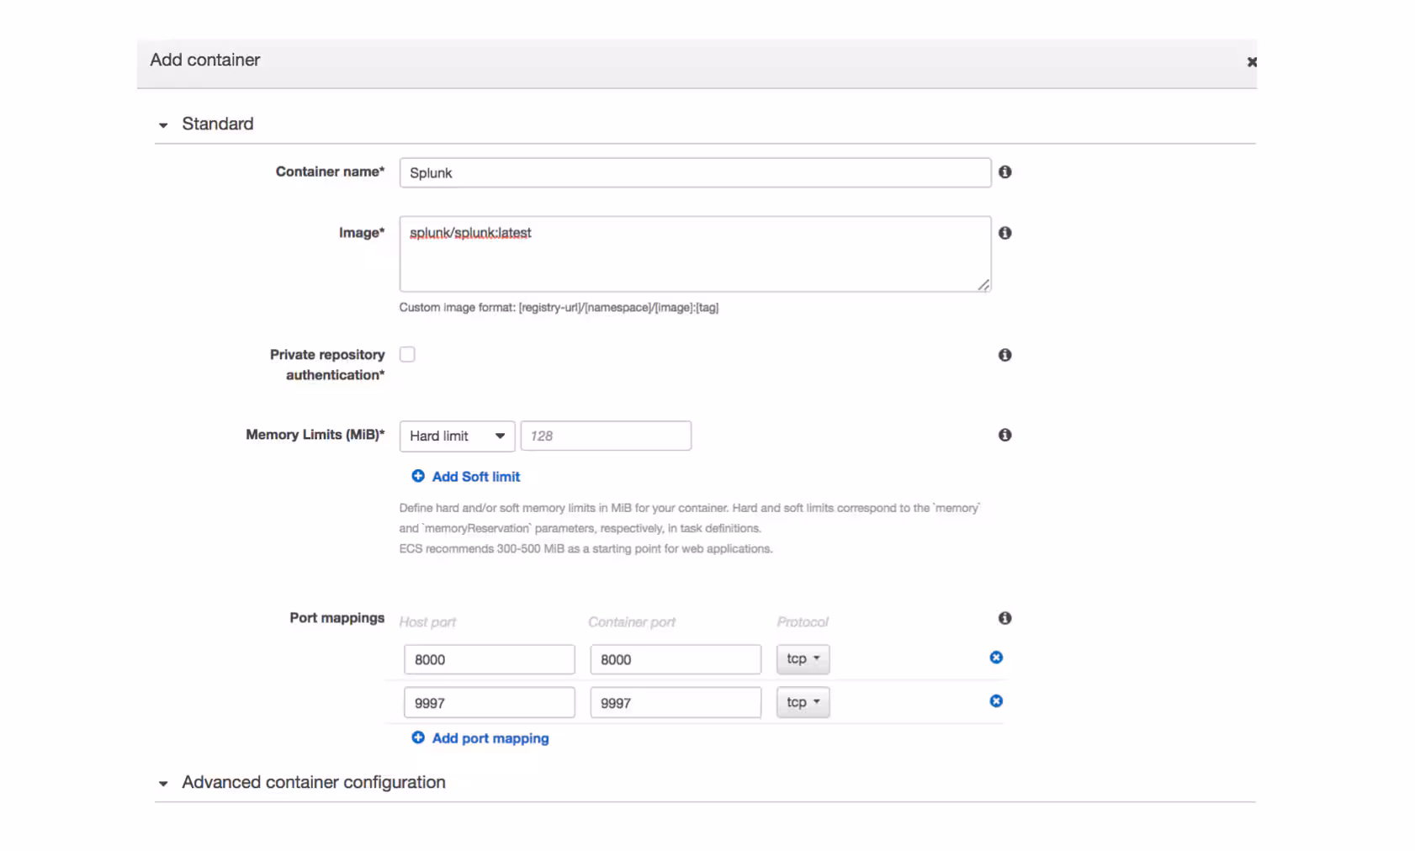
Task: Click the host port 9997 field
Action: point(489,703)
